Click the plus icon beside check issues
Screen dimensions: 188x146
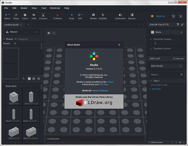coord(184,143)
